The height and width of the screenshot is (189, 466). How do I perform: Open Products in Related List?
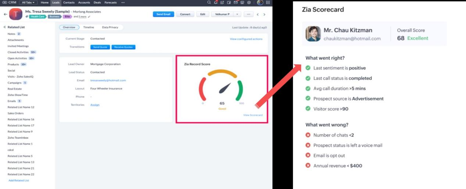click(13, 64)
